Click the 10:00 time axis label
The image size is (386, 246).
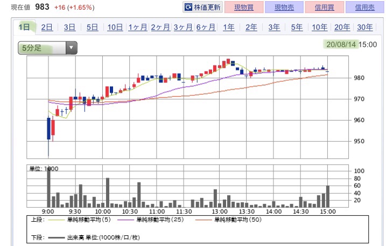tap(103, 212)
